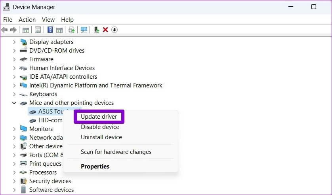This screenshot has height=195, width=332.
Task: Expand the Security devices chevron
Action: click(14, 181)
